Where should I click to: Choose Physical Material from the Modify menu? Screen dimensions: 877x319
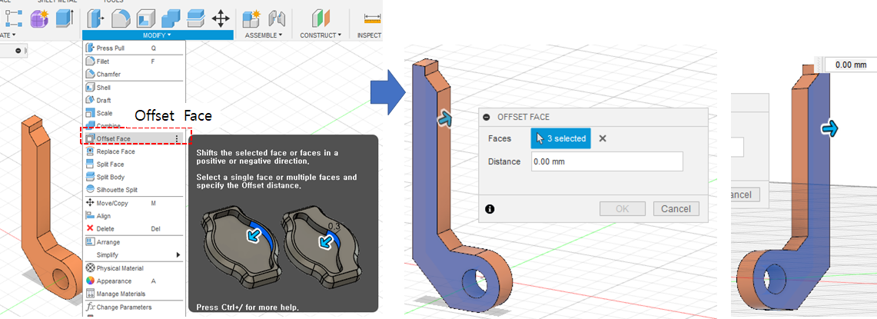point(134,268)
